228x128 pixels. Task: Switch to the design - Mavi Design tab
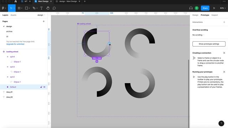click(x=68, y=1)
